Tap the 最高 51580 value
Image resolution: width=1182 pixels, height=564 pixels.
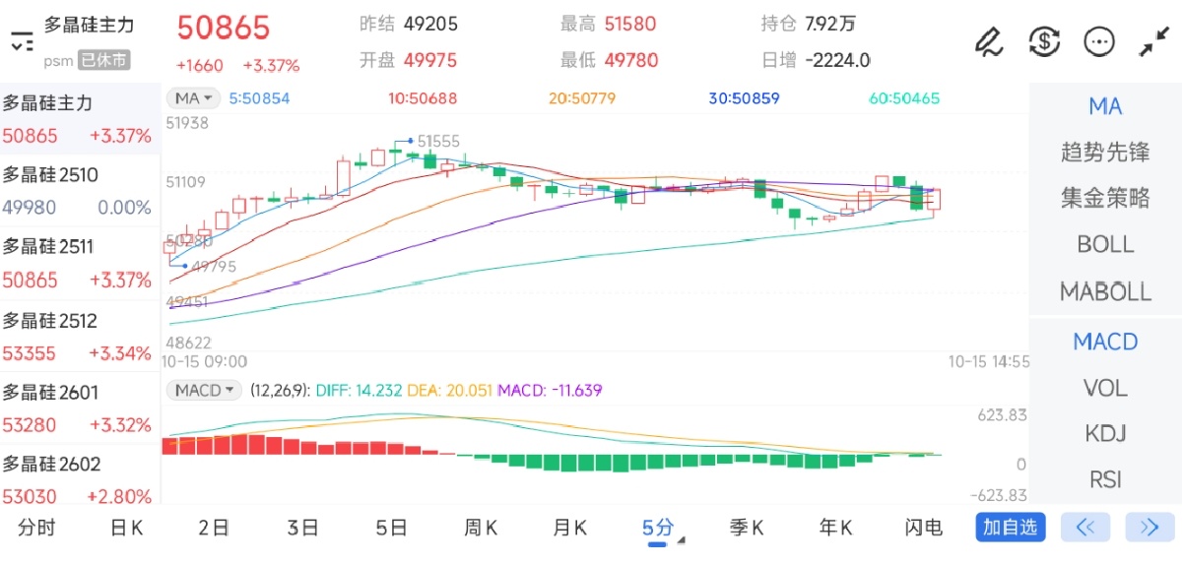tap(609, 24)
